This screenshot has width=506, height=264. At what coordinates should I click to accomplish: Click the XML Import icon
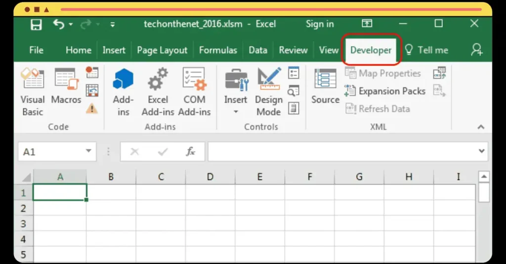coord(439,73)
